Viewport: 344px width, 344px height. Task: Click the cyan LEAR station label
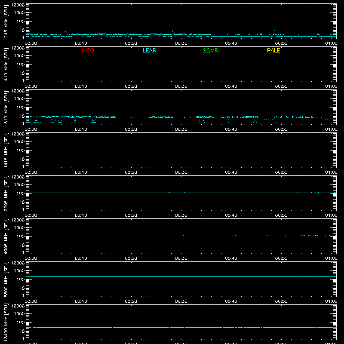pos(149,50)
